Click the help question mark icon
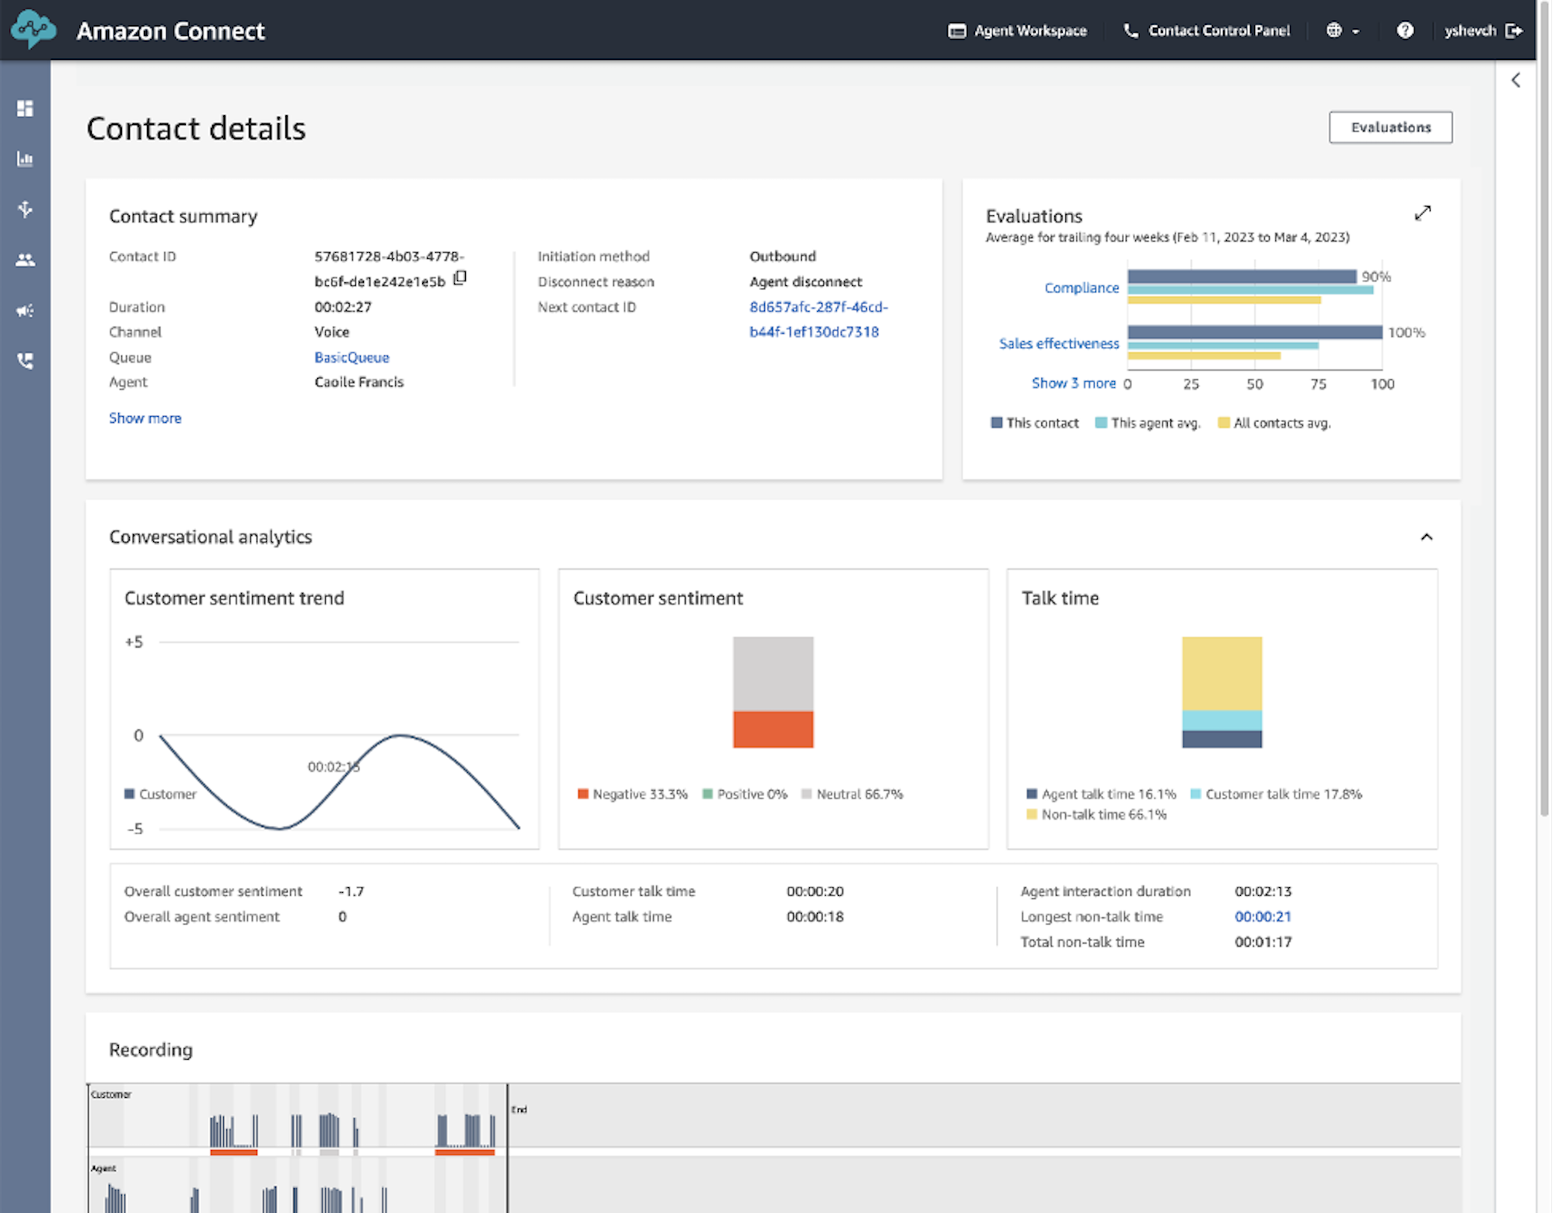This screenshot has height=1213, width=1555. (x=1404, y=30)
